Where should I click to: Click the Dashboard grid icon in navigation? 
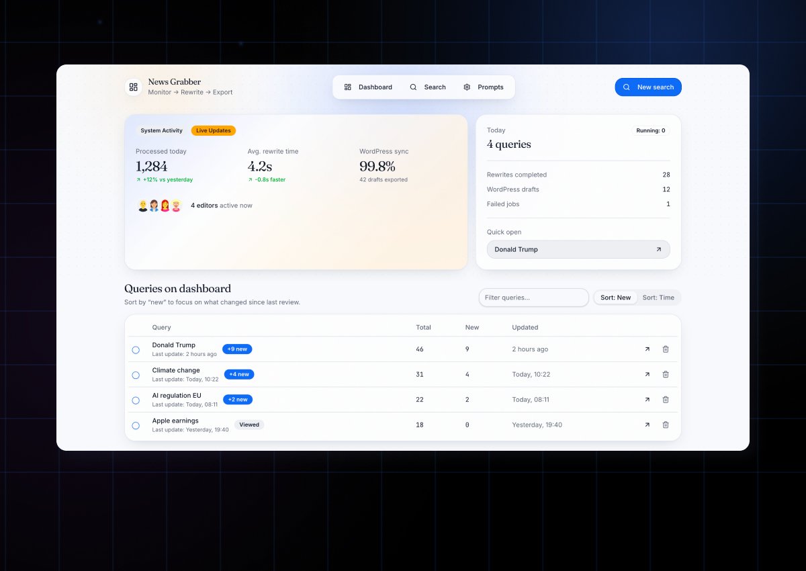[348, 87]
